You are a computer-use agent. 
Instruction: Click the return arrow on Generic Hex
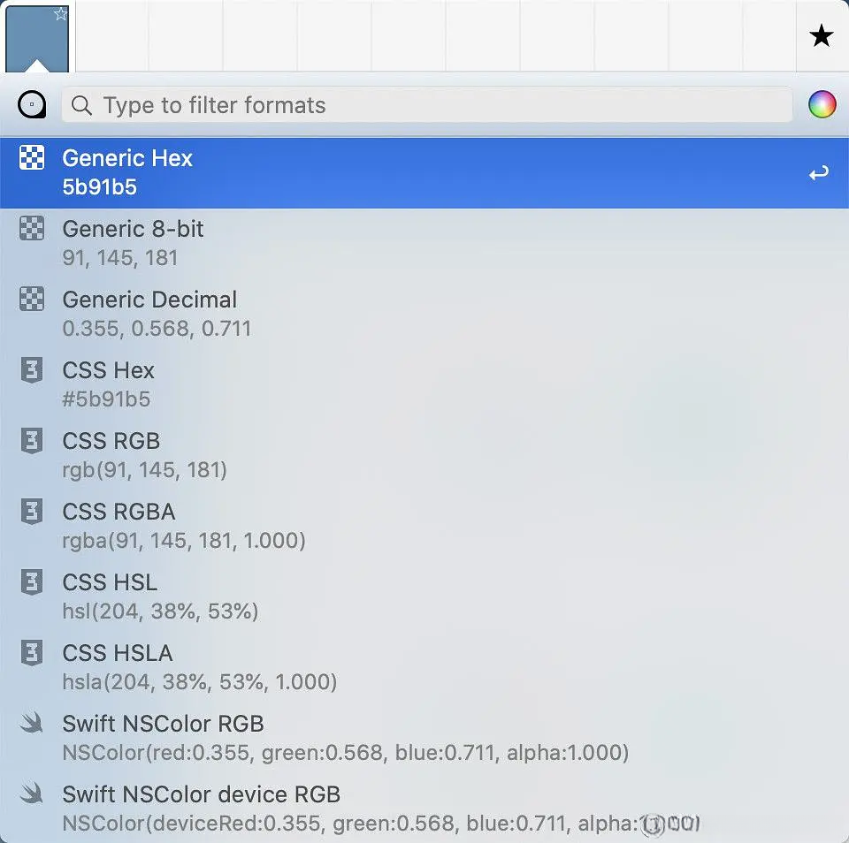tap(819, 173)
